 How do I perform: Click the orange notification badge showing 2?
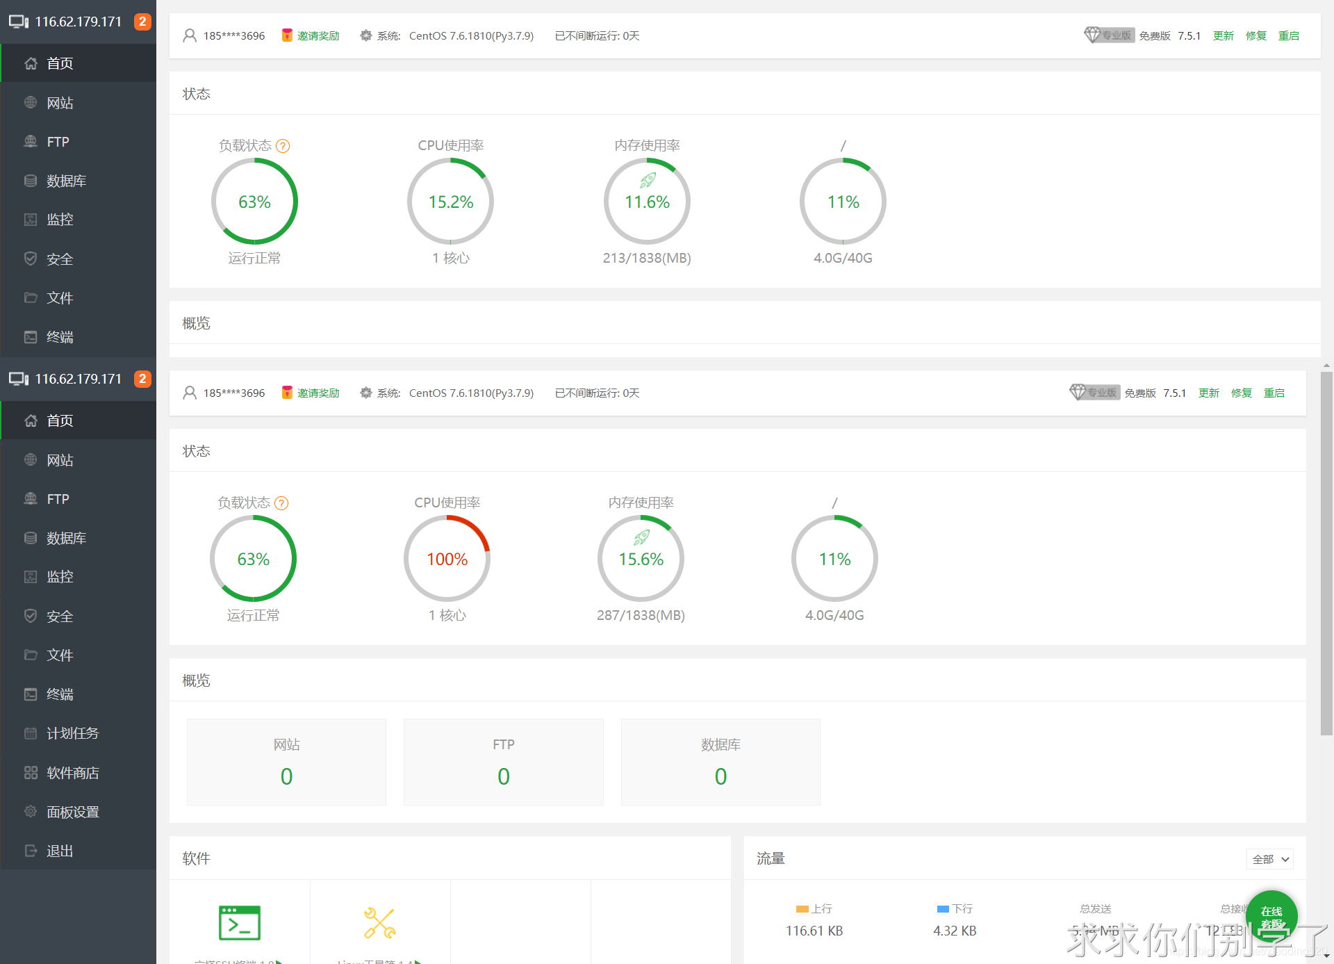(x=142, y=379)
